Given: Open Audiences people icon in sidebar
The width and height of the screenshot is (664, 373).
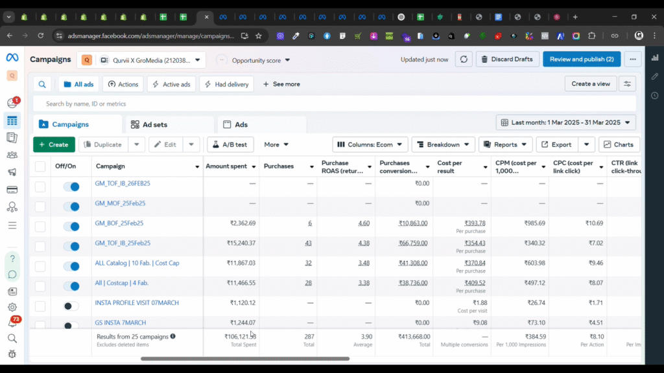Looking at the screenshot, I should click(x=12, y=155).
